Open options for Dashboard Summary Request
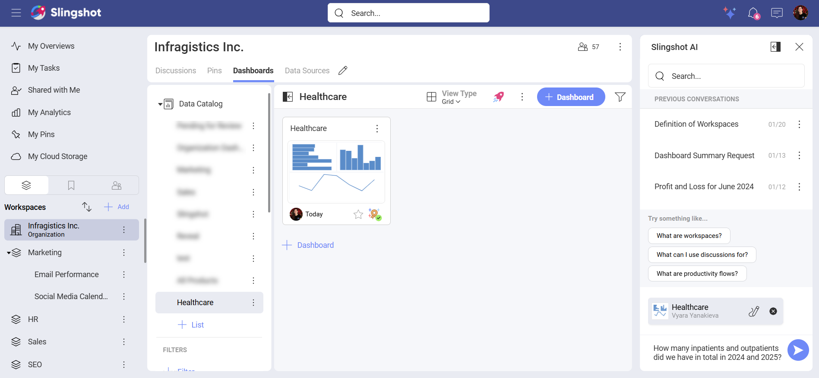Image resolution: width=819 pixels, height=378 pixels. tap(799, 156)
